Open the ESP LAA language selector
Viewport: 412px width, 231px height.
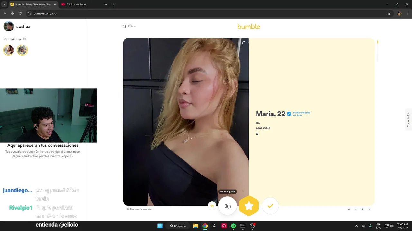(379, 226)
